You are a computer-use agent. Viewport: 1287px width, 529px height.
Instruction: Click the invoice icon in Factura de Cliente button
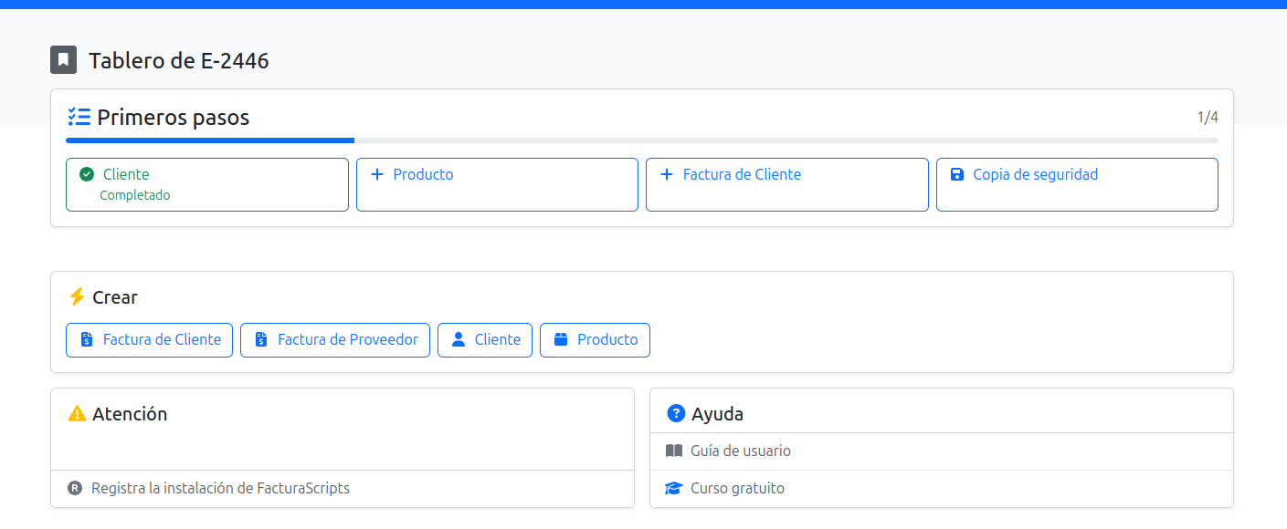tap(87, 339)
